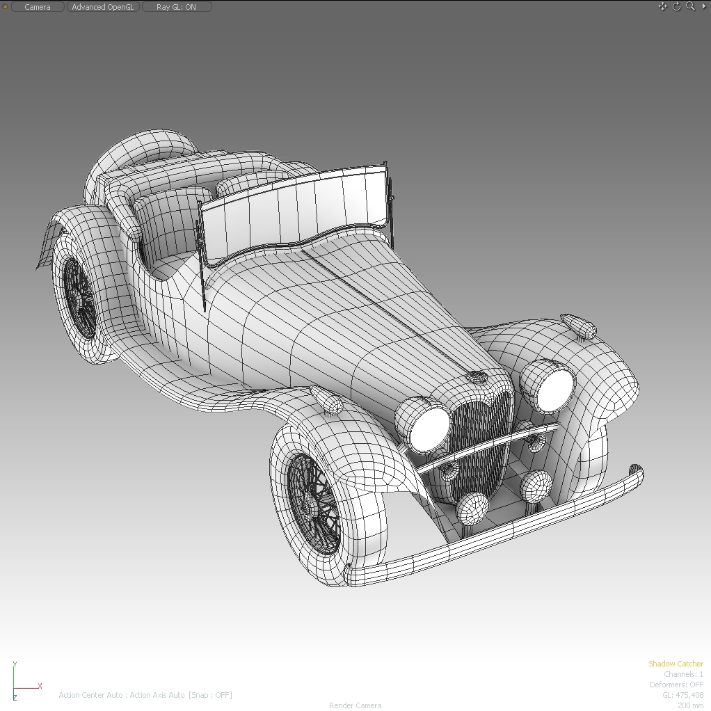Image resolution: width=711 pixels, height=711 pixels.
Task: Click the Render Camera label
Action: point(355,705)
